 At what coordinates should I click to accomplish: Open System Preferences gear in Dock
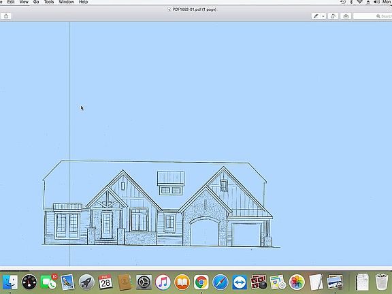[x=144, y=282]
